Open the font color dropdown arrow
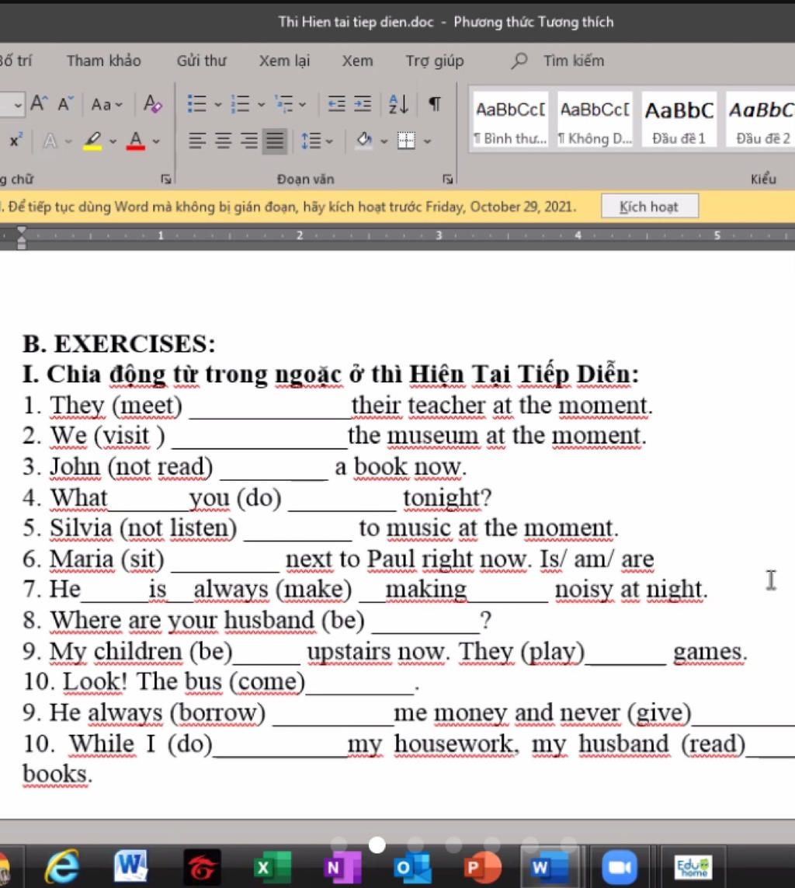This screenshot has width=795, height=888. pos(155,141)
